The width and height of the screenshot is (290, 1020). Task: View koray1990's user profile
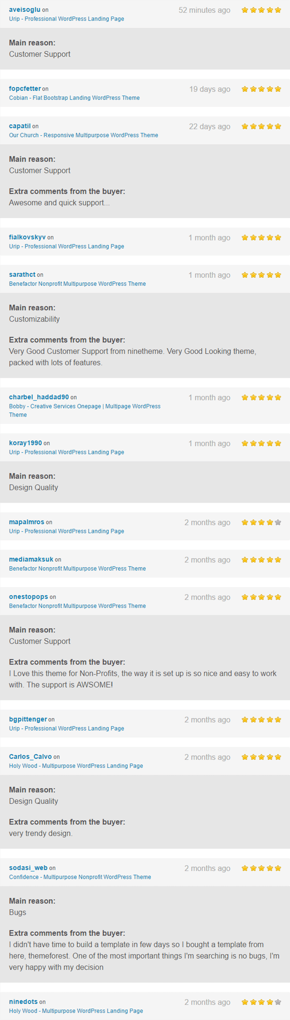tap(25, 443)
